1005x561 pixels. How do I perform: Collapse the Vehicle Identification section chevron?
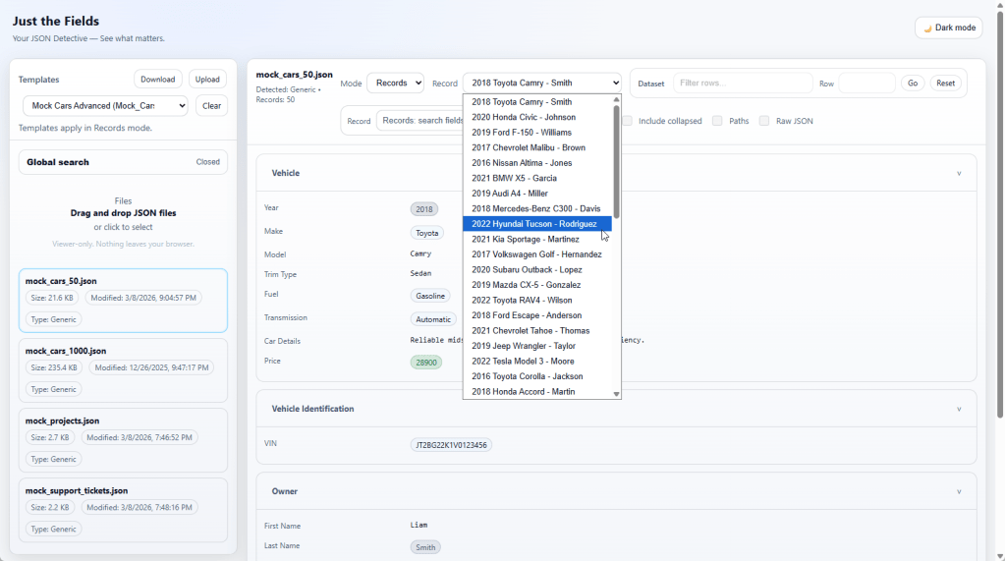[959, 409]
